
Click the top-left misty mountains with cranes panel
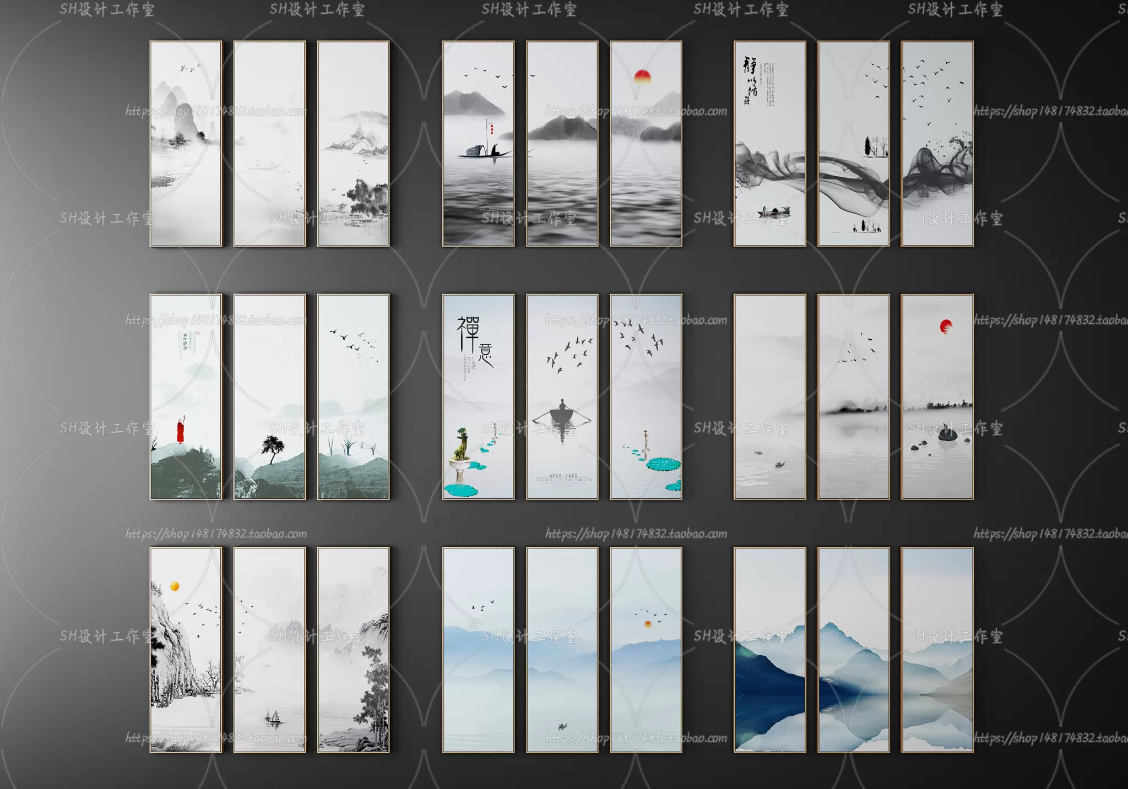click(x=186, y=143)
